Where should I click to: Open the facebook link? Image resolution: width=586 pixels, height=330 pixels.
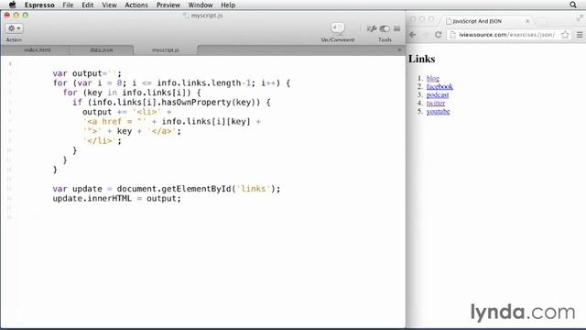[x=439, y=86]
